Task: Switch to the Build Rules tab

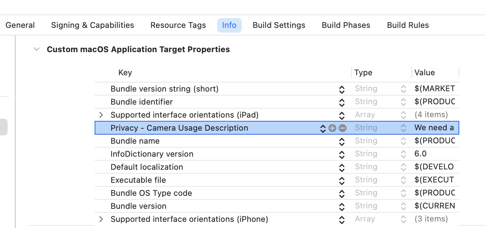Action: 408,25
